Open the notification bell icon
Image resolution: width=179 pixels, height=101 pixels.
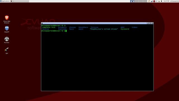point(161,1)
